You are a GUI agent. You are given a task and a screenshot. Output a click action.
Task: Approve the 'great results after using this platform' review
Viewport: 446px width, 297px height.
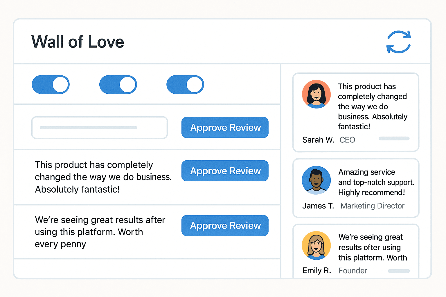[x=225, y=225]
